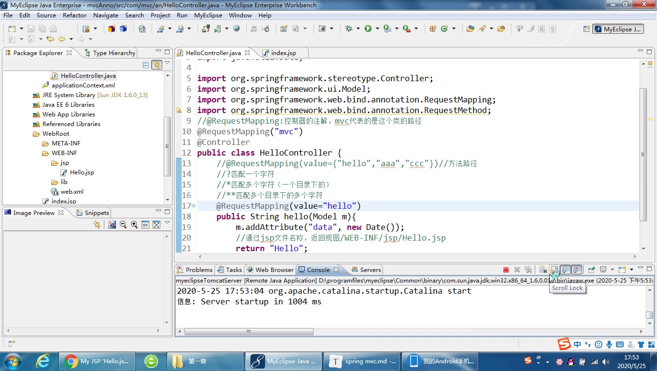The width and height of the screenshot is (657, 371).
Task: Clear the Console output icon
Action: (x=543, y=270)
